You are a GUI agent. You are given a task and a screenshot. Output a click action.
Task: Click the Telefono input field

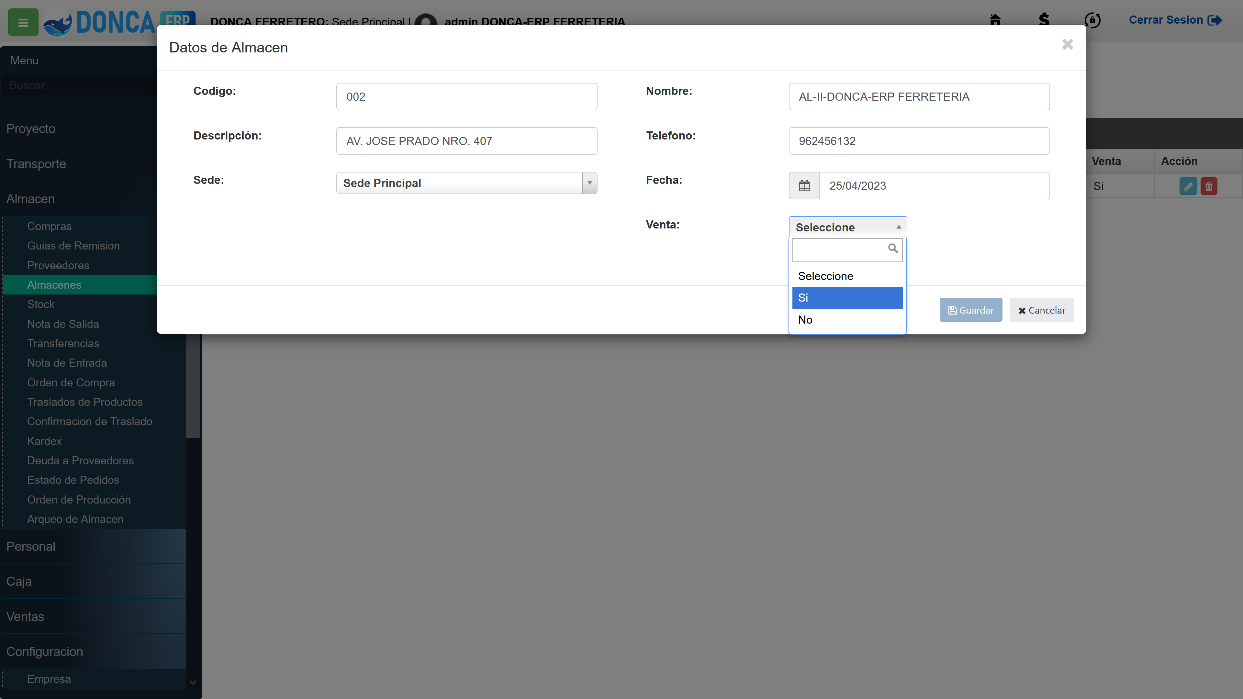(x=919, y=141)
